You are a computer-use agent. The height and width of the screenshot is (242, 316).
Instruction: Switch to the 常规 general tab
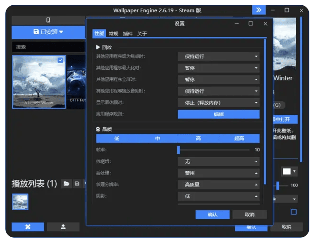[x=114, y=34]
